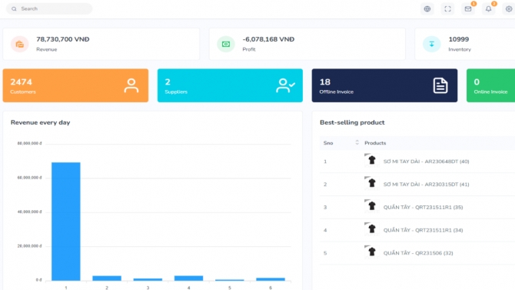Click the 10999 inventory value
The image size is (515, 290).
pos(459,39)
